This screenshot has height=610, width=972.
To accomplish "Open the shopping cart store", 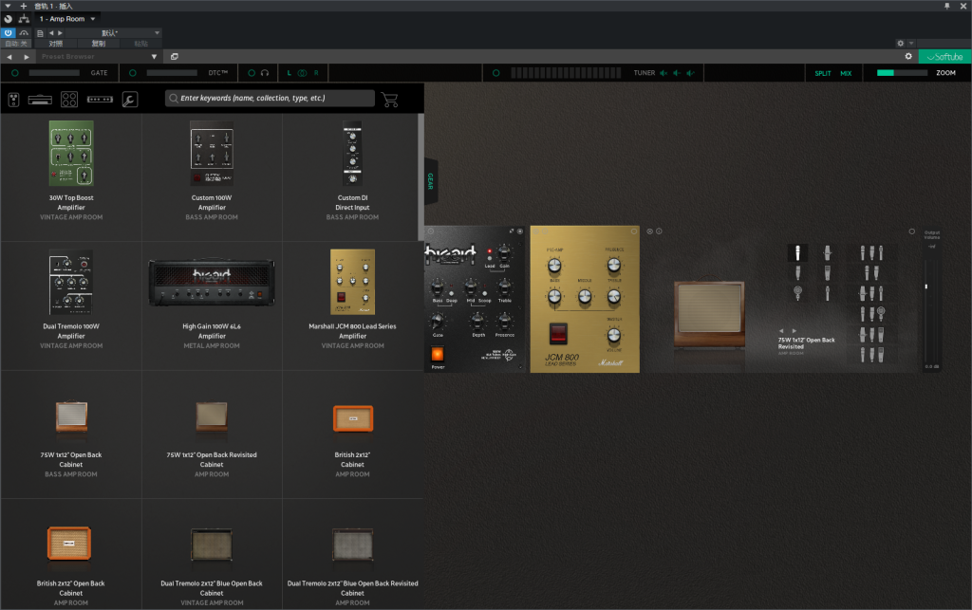I will pyautogui.click(x=390, y=99).
